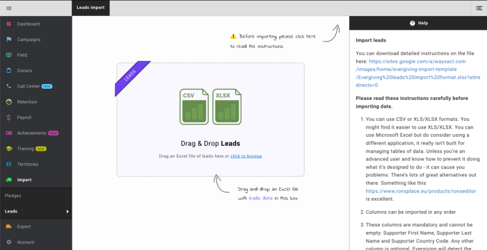Open Territories from the sidebar

28,164
